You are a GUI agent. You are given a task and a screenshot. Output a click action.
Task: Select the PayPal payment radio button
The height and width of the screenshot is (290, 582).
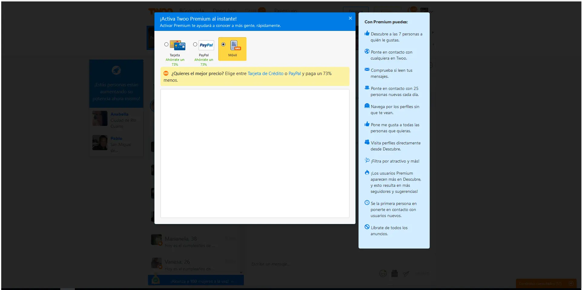195,44
